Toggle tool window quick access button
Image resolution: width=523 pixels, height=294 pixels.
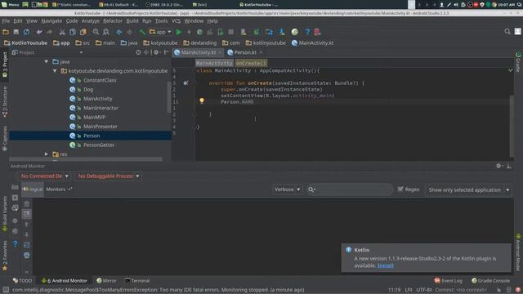[6, 290]
